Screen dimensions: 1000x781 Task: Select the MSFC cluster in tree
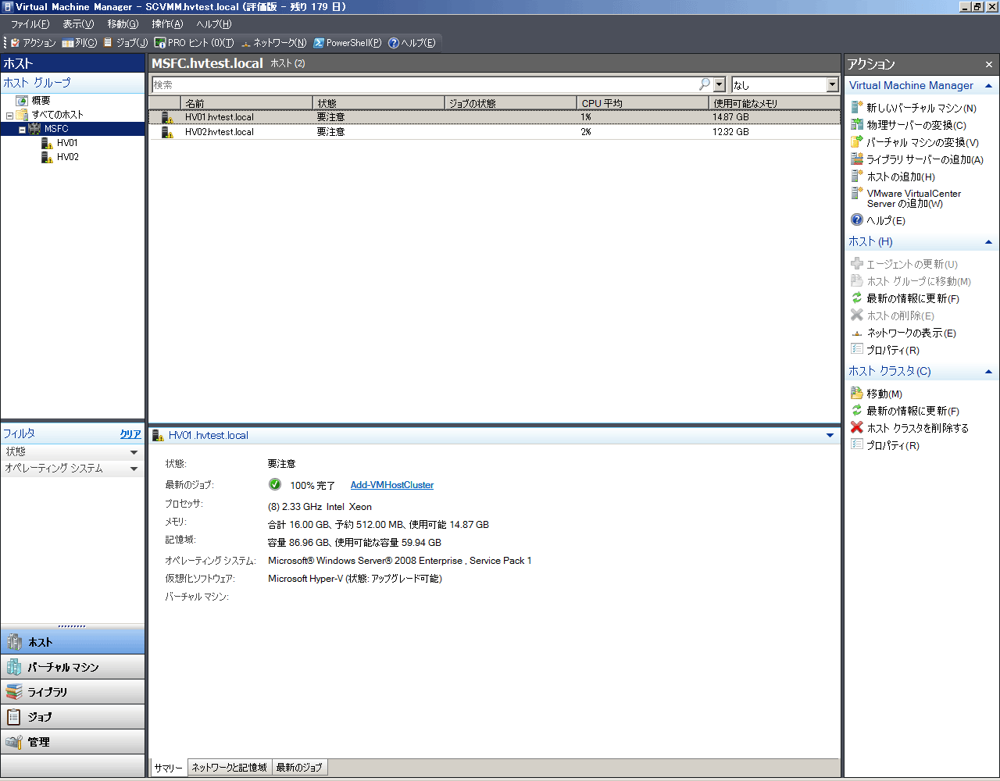pos(56,129)
